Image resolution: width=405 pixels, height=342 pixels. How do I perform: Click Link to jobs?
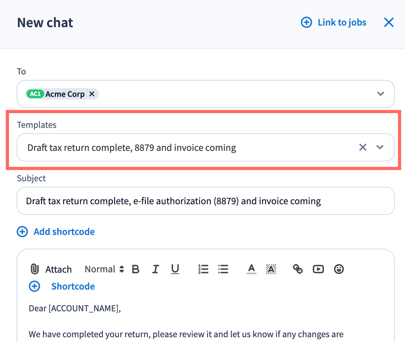[334, 22]
